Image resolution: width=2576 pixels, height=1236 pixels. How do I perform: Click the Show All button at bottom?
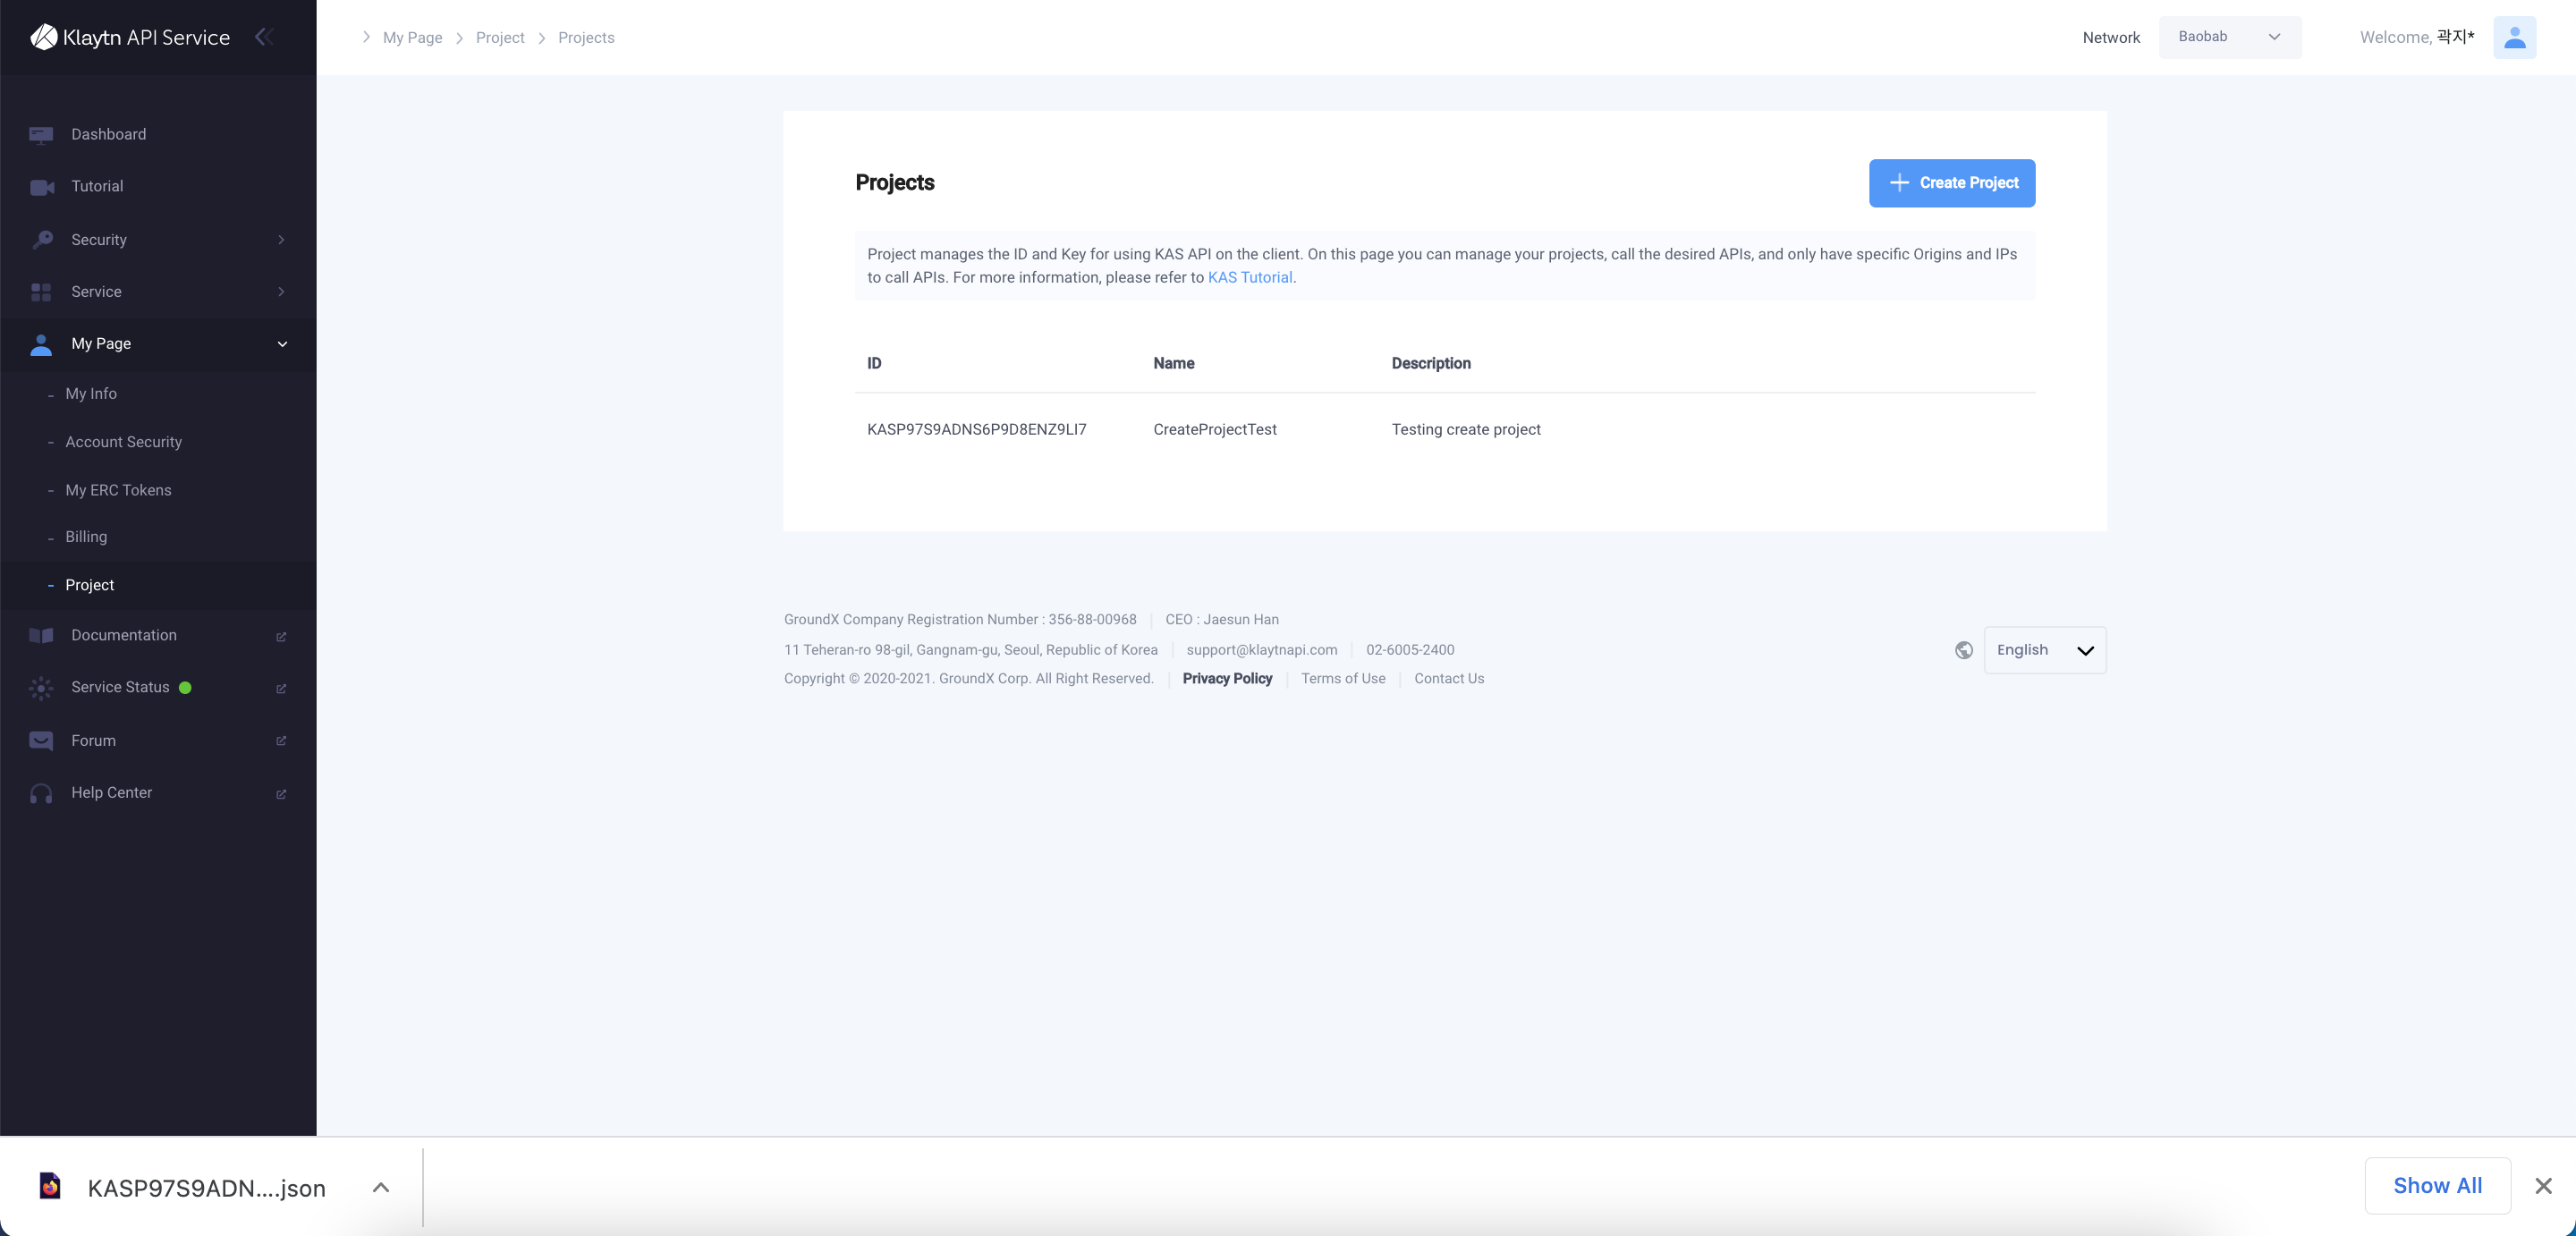pyautogui.click(x=2438, y=1185)
